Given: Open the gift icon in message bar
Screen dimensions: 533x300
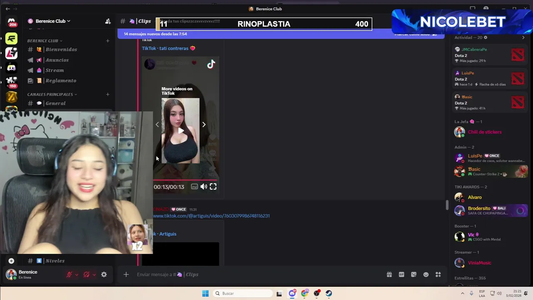Looking at the screenshot, I should pos(389,275).
